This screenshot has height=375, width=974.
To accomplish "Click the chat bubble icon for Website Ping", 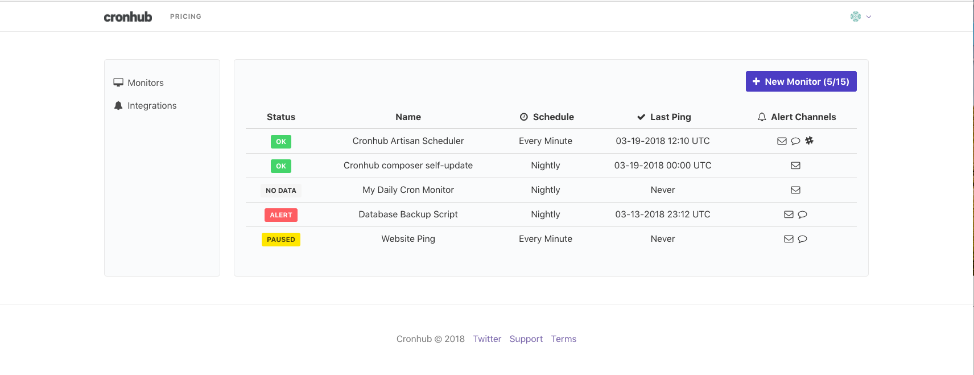I will point(802,239).
